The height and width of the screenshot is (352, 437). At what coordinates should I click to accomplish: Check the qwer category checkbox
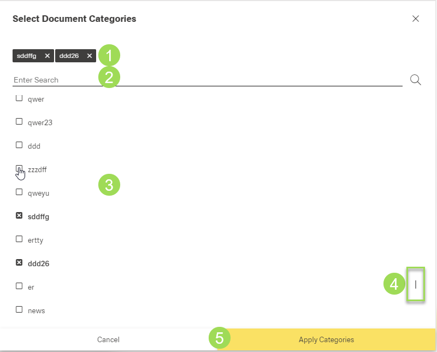[x=19, y=99]
